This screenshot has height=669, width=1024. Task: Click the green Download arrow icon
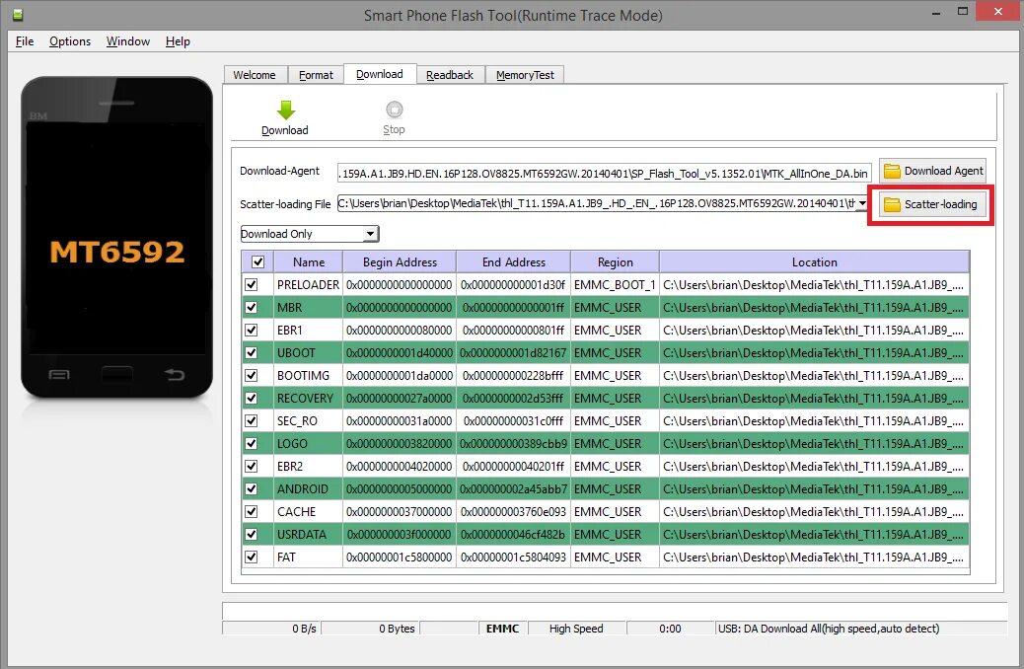[285, 110]
